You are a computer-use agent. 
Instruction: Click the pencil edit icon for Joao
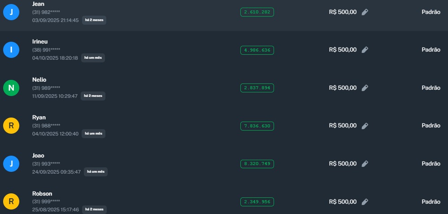point(365,164)
